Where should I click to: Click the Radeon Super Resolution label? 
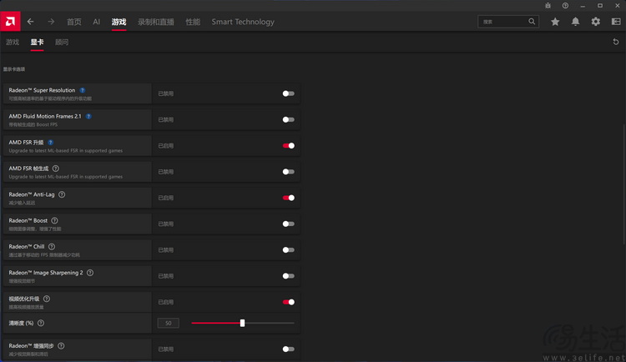42,90
